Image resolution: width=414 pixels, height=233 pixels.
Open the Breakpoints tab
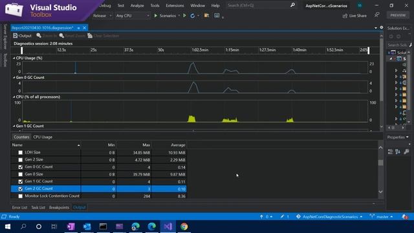(x=59, y=207)
